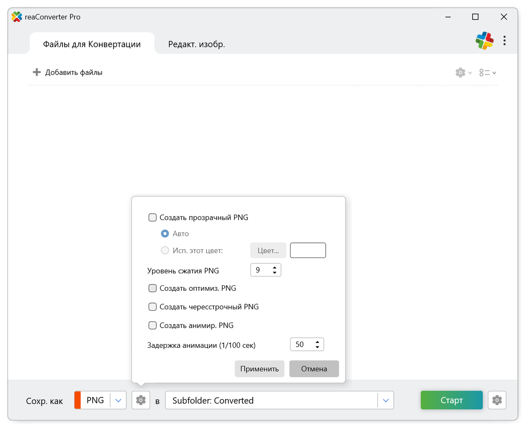The image size is (525, 428).
Task: Expand the PNG output format dropdown
Action: pos(118,400)
